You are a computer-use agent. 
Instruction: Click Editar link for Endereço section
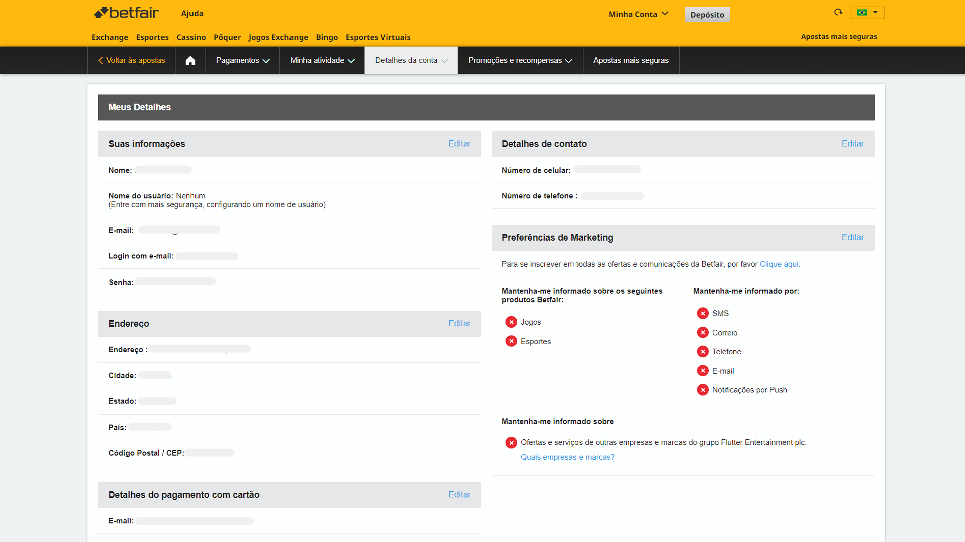(x=459, y=324)
